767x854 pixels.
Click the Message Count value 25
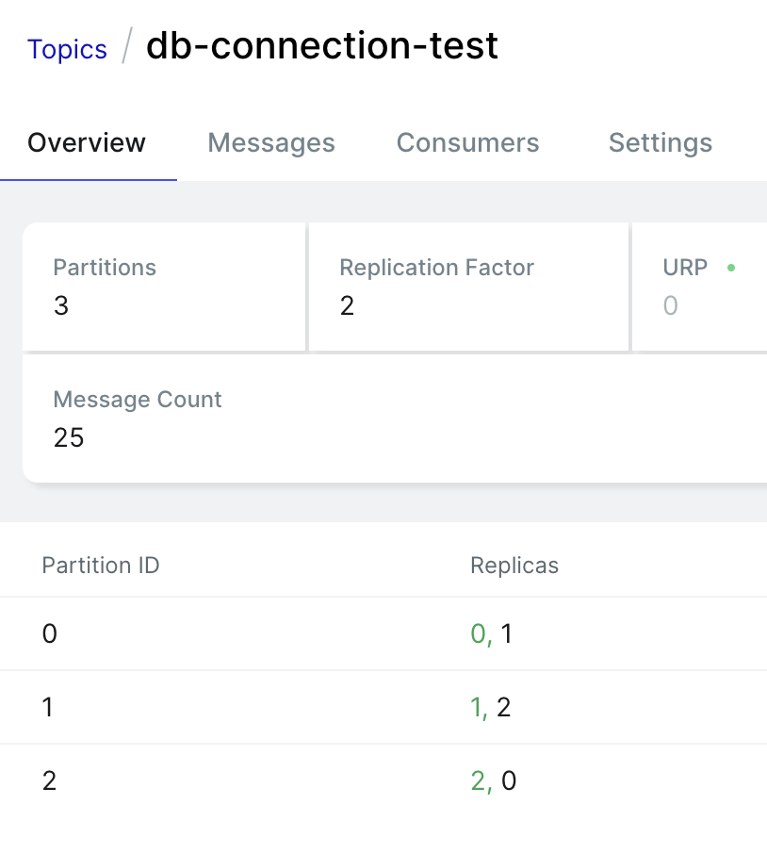tap(69, 437)
